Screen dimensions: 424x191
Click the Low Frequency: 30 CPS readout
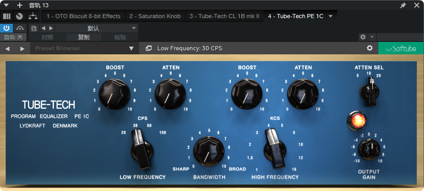click(x=189, y=48)
